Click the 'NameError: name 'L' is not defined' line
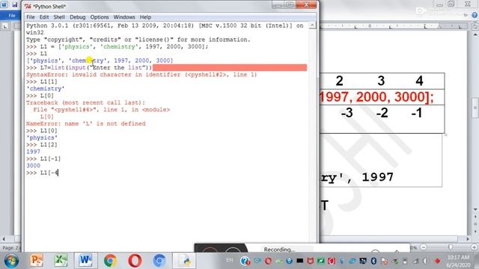The width and height of the screenshot is (479, 269). [86, 124]
